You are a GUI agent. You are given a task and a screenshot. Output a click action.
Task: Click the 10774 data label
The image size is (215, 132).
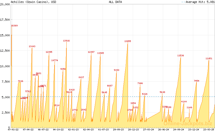[55, 60]
